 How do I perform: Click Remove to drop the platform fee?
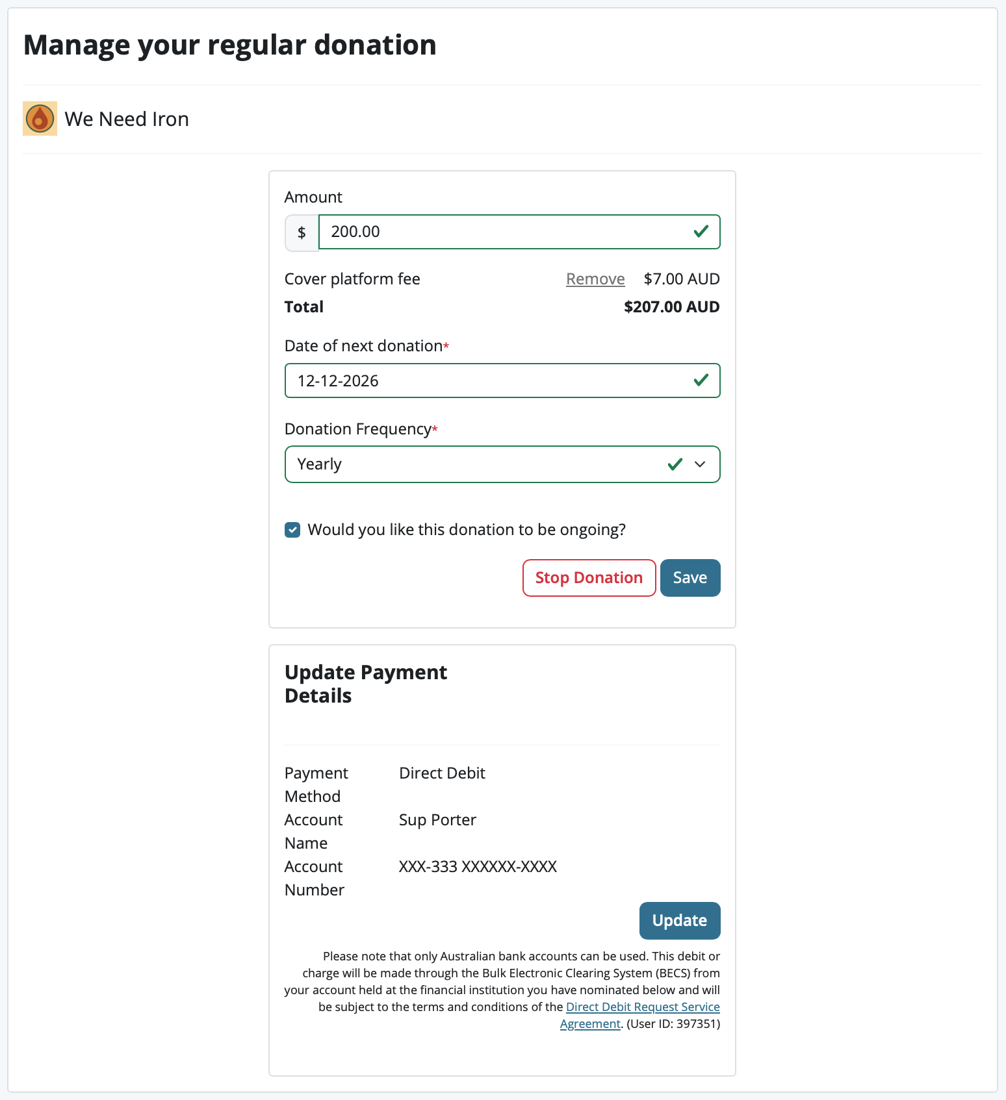(x=595, y=279)
